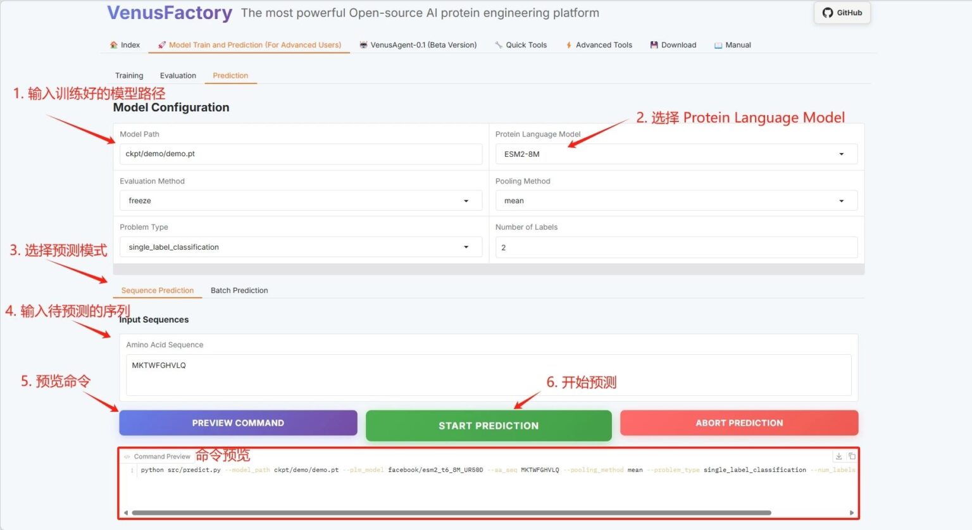The image size is (972, 530).
Task: Click the left scroll arrow in command preview
Action: [x=125, y=513]
